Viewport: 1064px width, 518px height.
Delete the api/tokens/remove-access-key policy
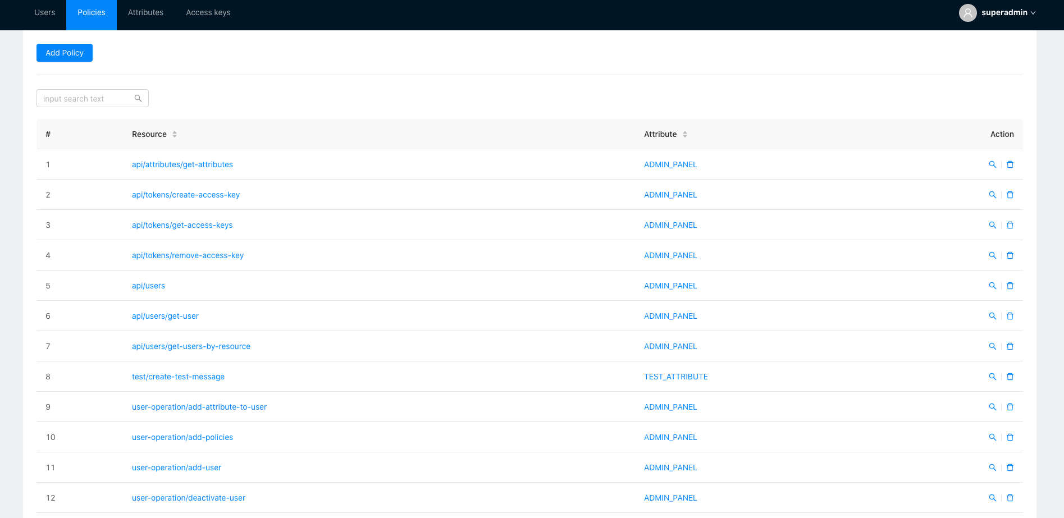click(1010, 255)
